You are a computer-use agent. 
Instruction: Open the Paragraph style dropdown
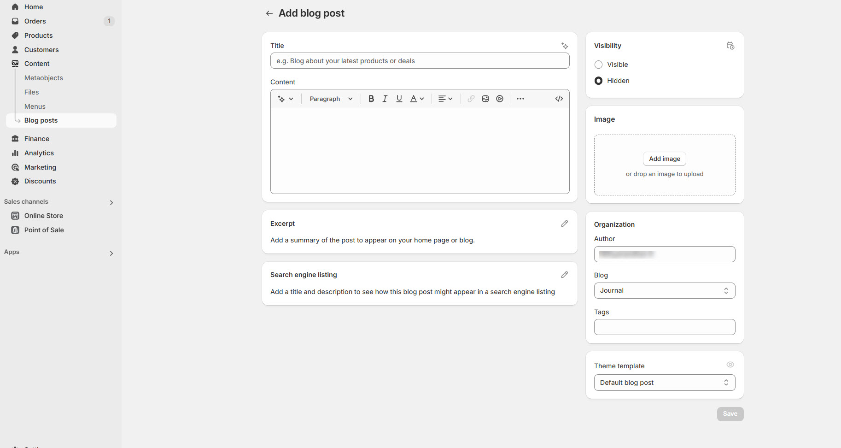(x=331, y=99)
